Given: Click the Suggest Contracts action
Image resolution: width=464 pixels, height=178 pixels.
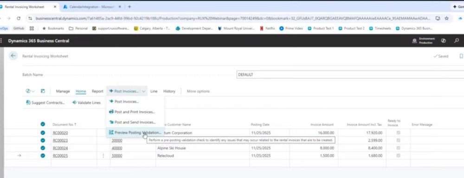Looking at the screenshot, I should [45, 102].
